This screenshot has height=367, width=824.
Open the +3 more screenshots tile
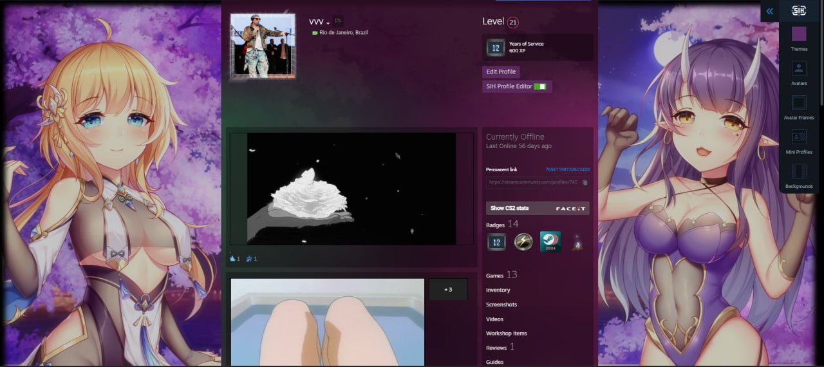[x=448, y=290]
